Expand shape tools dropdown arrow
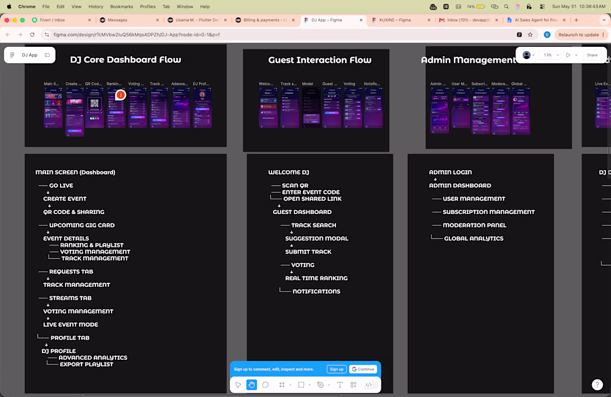Screen dimensions: 611x397 (310, 385)
